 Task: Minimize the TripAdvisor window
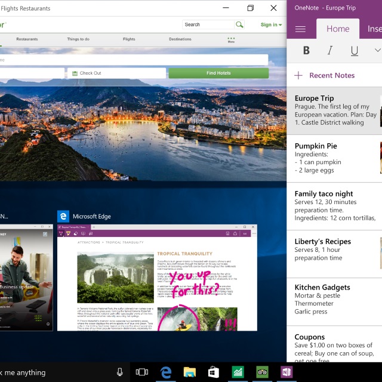226,8
